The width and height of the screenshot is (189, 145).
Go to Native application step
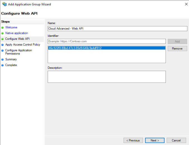(x=16, y=33)
